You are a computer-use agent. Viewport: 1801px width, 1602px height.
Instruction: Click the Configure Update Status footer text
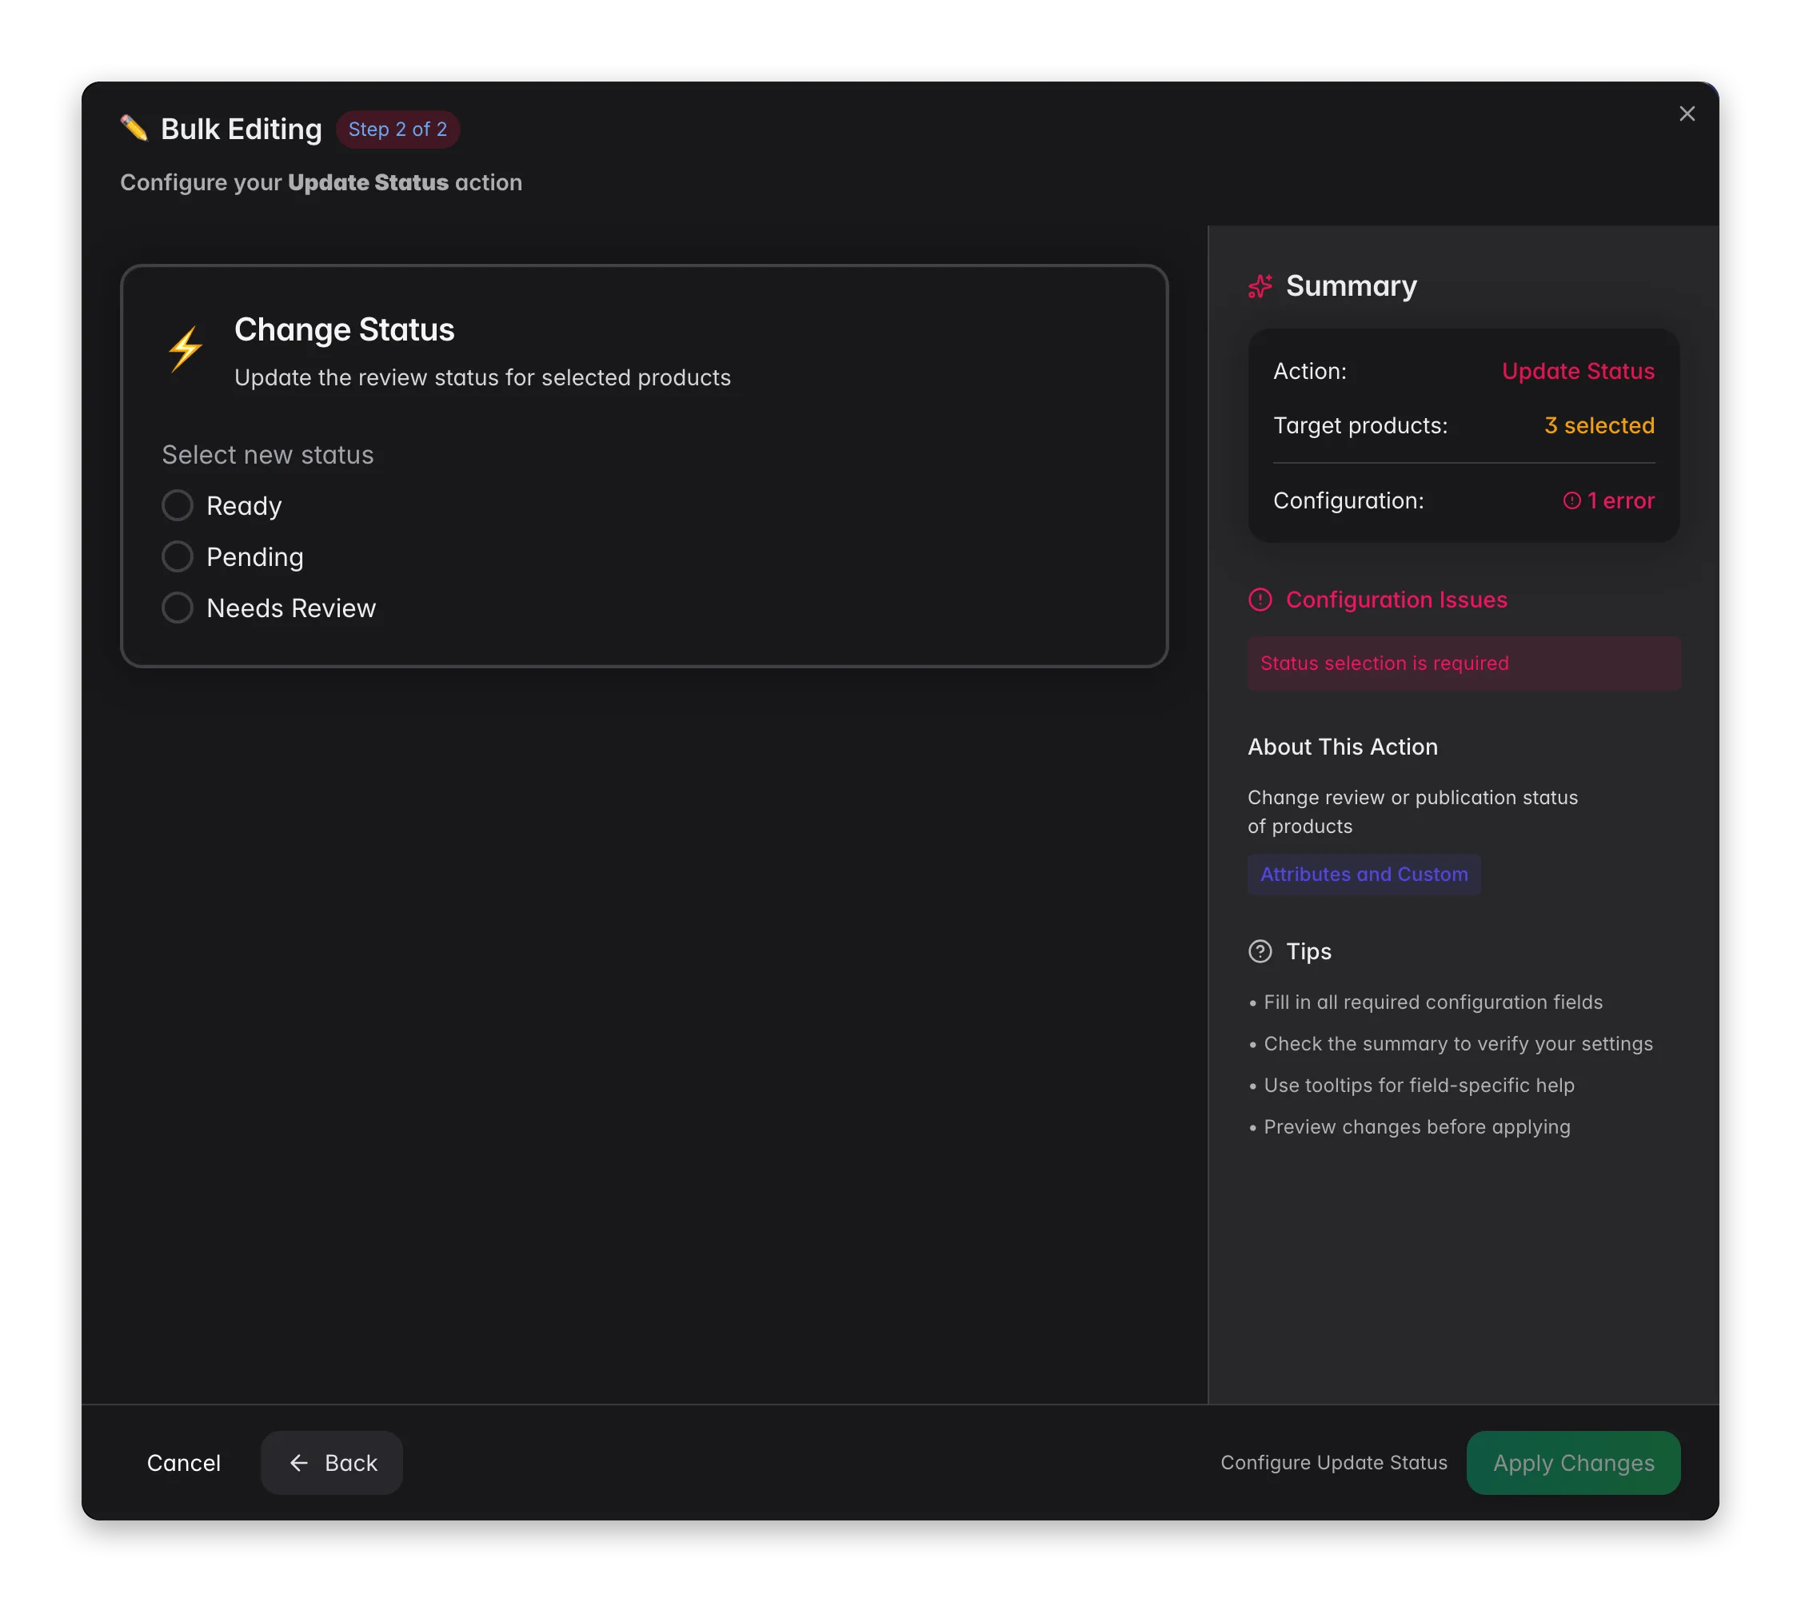coord(1334,1463)
